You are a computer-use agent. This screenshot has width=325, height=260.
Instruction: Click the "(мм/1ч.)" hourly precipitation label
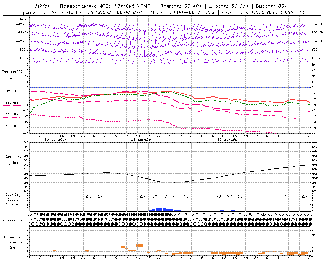(x=13, y=205)
